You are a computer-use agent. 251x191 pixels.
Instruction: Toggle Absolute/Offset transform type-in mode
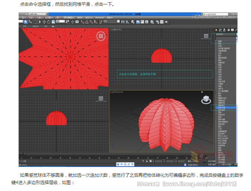coord(150,161)
